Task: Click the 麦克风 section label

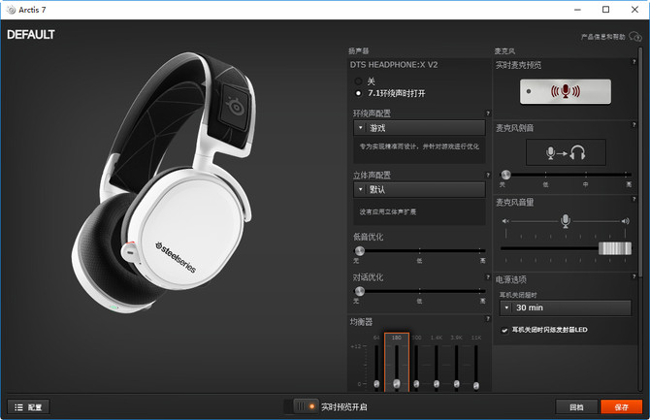Action: click(x=504, y=51)
